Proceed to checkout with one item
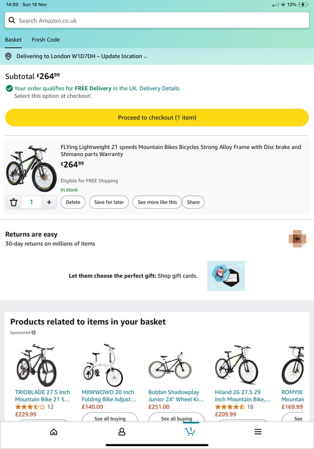314x449 pixels. pyautogui.click(x=157, y=117)
